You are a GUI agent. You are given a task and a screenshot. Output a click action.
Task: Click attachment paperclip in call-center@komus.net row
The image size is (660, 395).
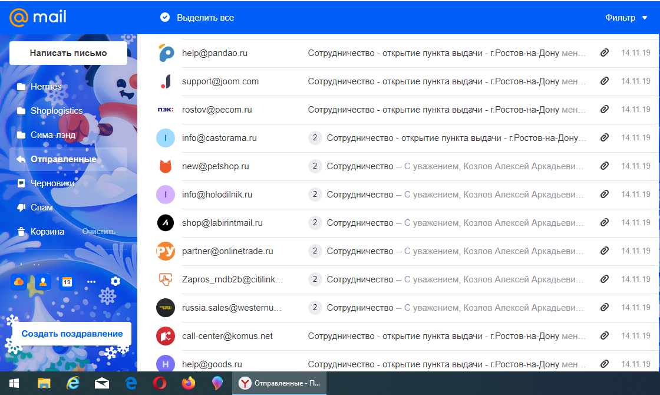click(605, 335)
